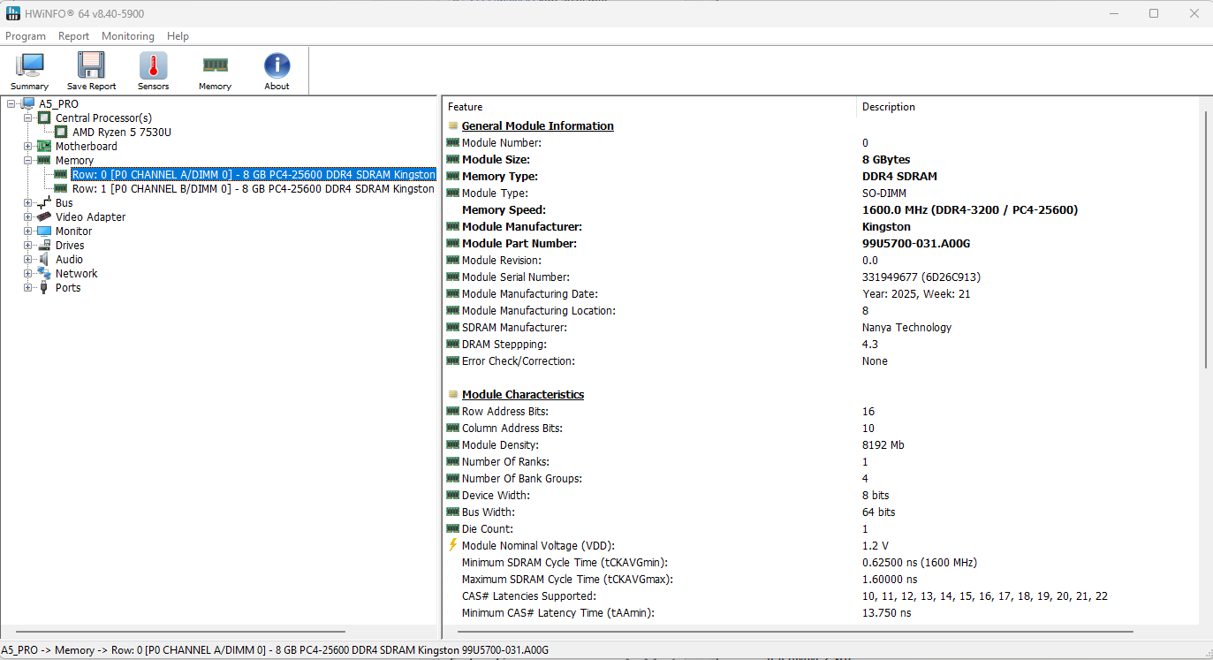Open the Report menu
The width and height of the screenshot is (1213, 660).
73,36
